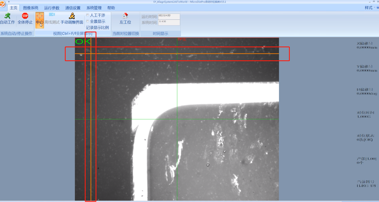
Task: Open the 运行参数 tab
Action: pyautogui.click(x=52, y=8)
